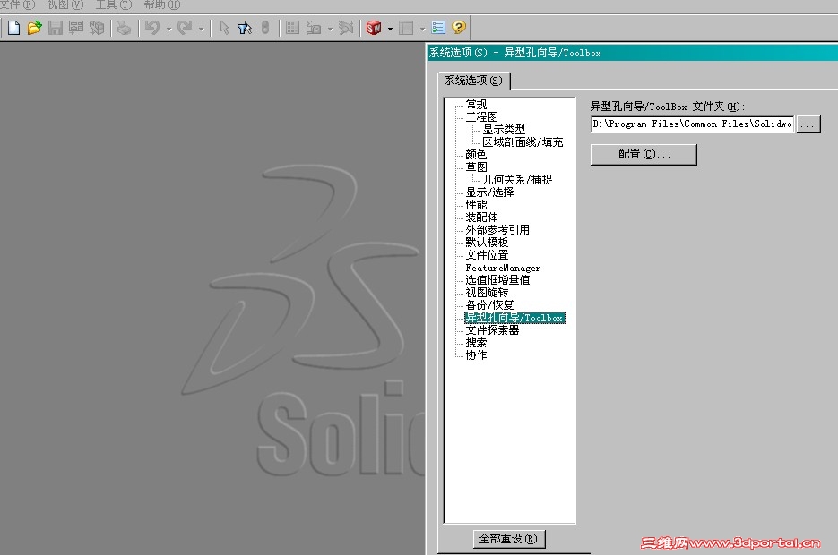Choose the Select arrow cursor tool
838x555 pixels.
(x=224, y=28)
